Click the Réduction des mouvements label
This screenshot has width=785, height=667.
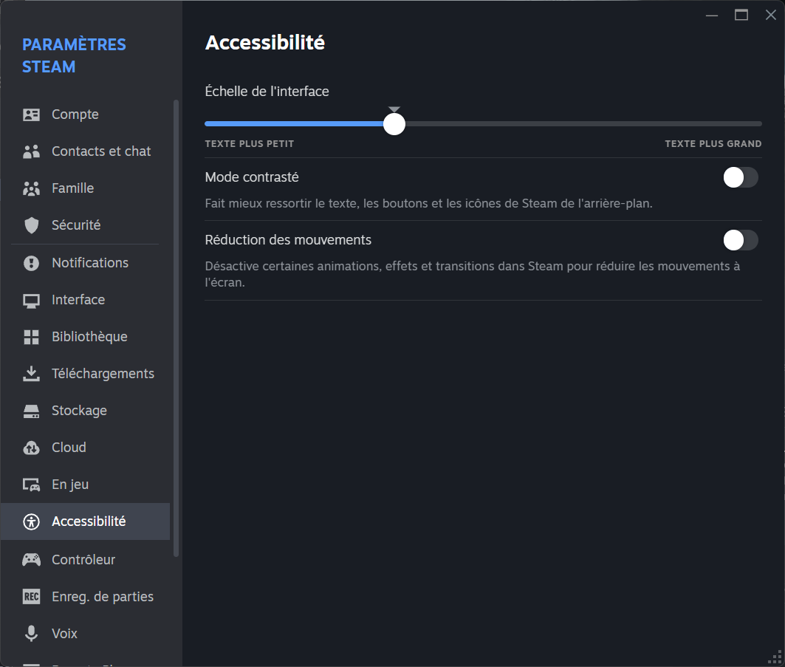pos(288,240)
